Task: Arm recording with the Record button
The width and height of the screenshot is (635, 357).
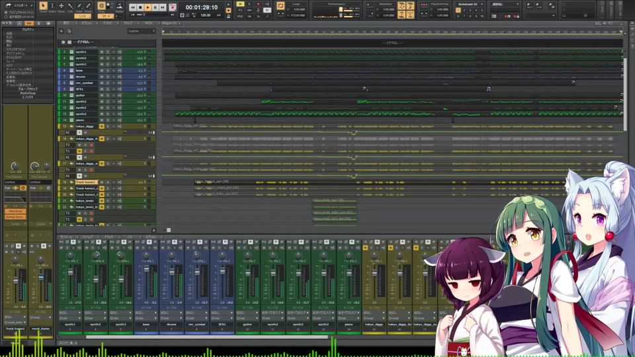Action: (173, 7)
